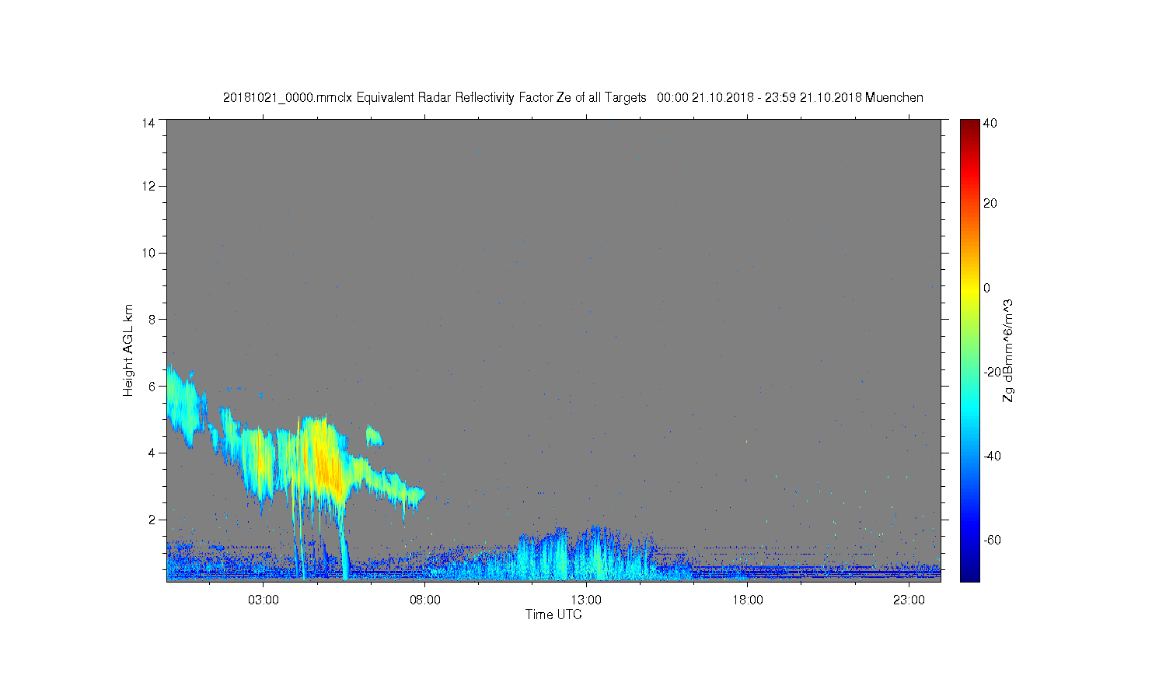Click the 23:00 time tick label
This screenshot has height=700, width=1166.
[909, 600]
